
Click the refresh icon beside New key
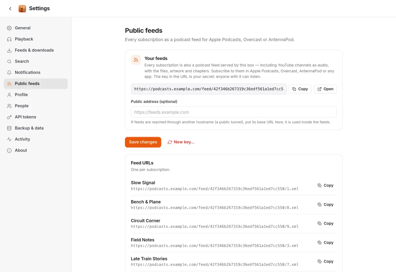(x=170, y=142)
